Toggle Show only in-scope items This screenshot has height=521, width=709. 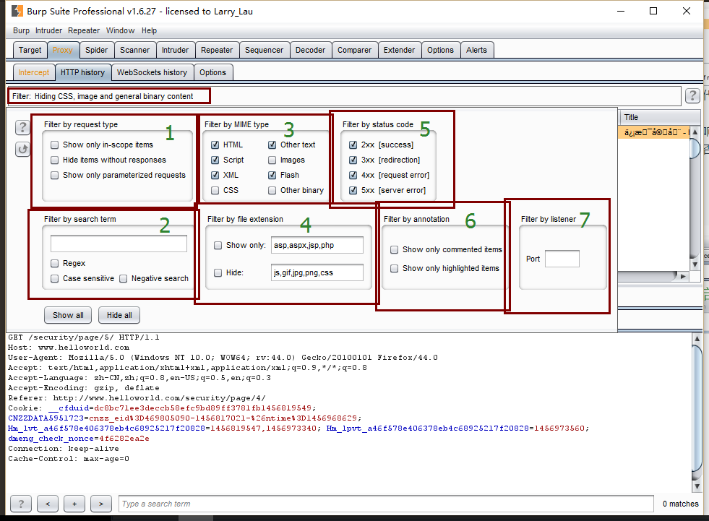(x=55, y=145)
